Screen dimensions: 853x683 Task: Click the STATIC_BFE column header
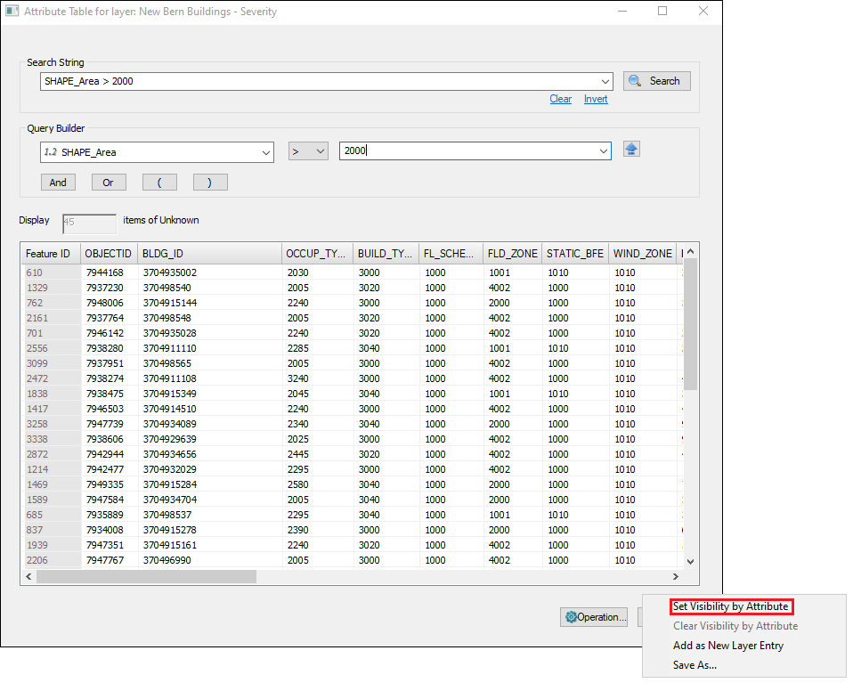[x=575, y=254]
